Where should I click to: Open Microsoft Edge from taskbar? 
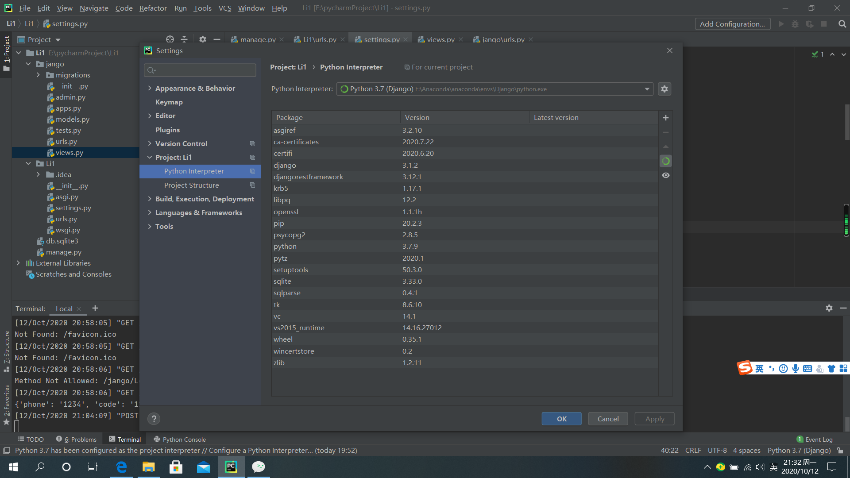121,467
